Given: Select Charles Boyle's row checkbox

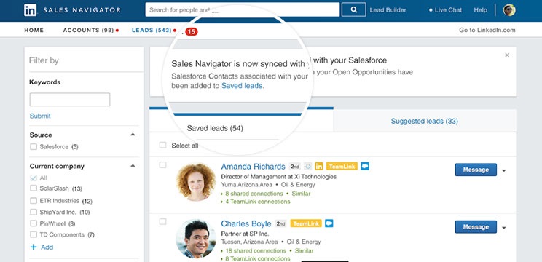Looking at the screenshot, I should click(162, 222).
